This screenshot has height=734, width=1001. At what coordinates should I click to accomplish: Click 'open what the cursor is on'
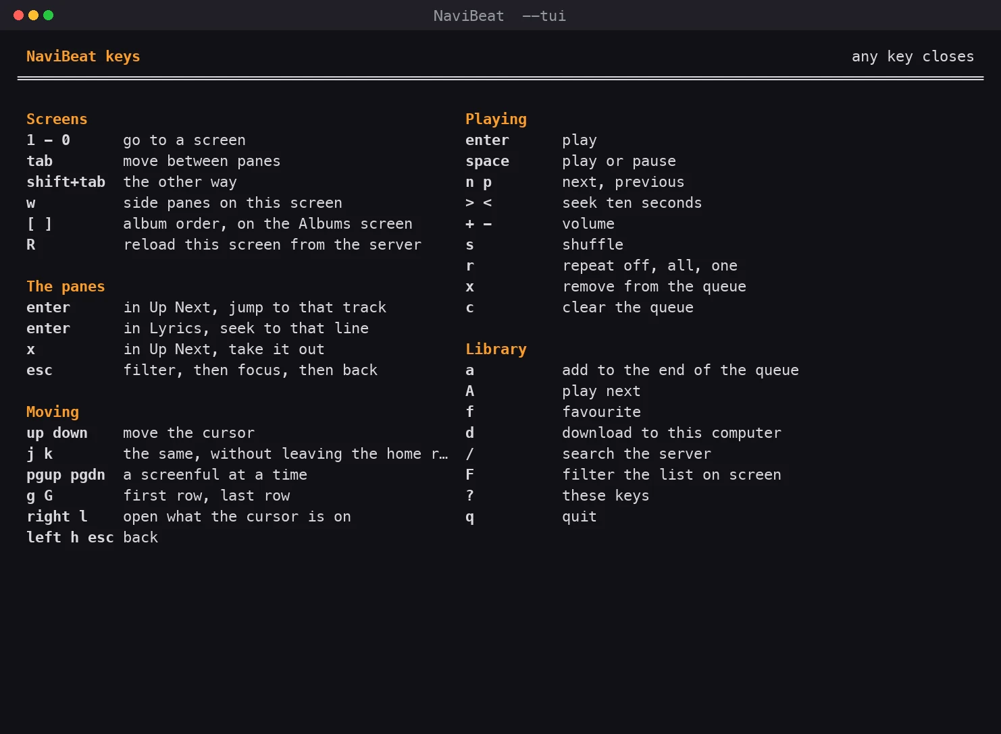(x=237, y=517)
